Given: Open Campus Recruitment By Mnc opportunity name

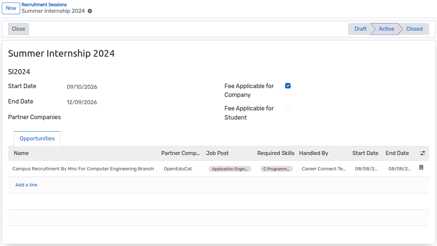Looking at the screenshot, I should (x=83, y=169).
